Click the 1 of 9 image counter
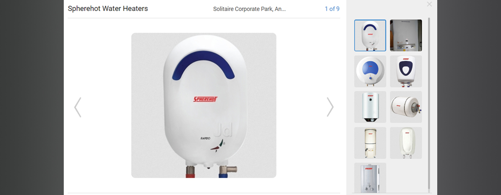This screenshot has width=501, height=195. [x=332, y=9]
